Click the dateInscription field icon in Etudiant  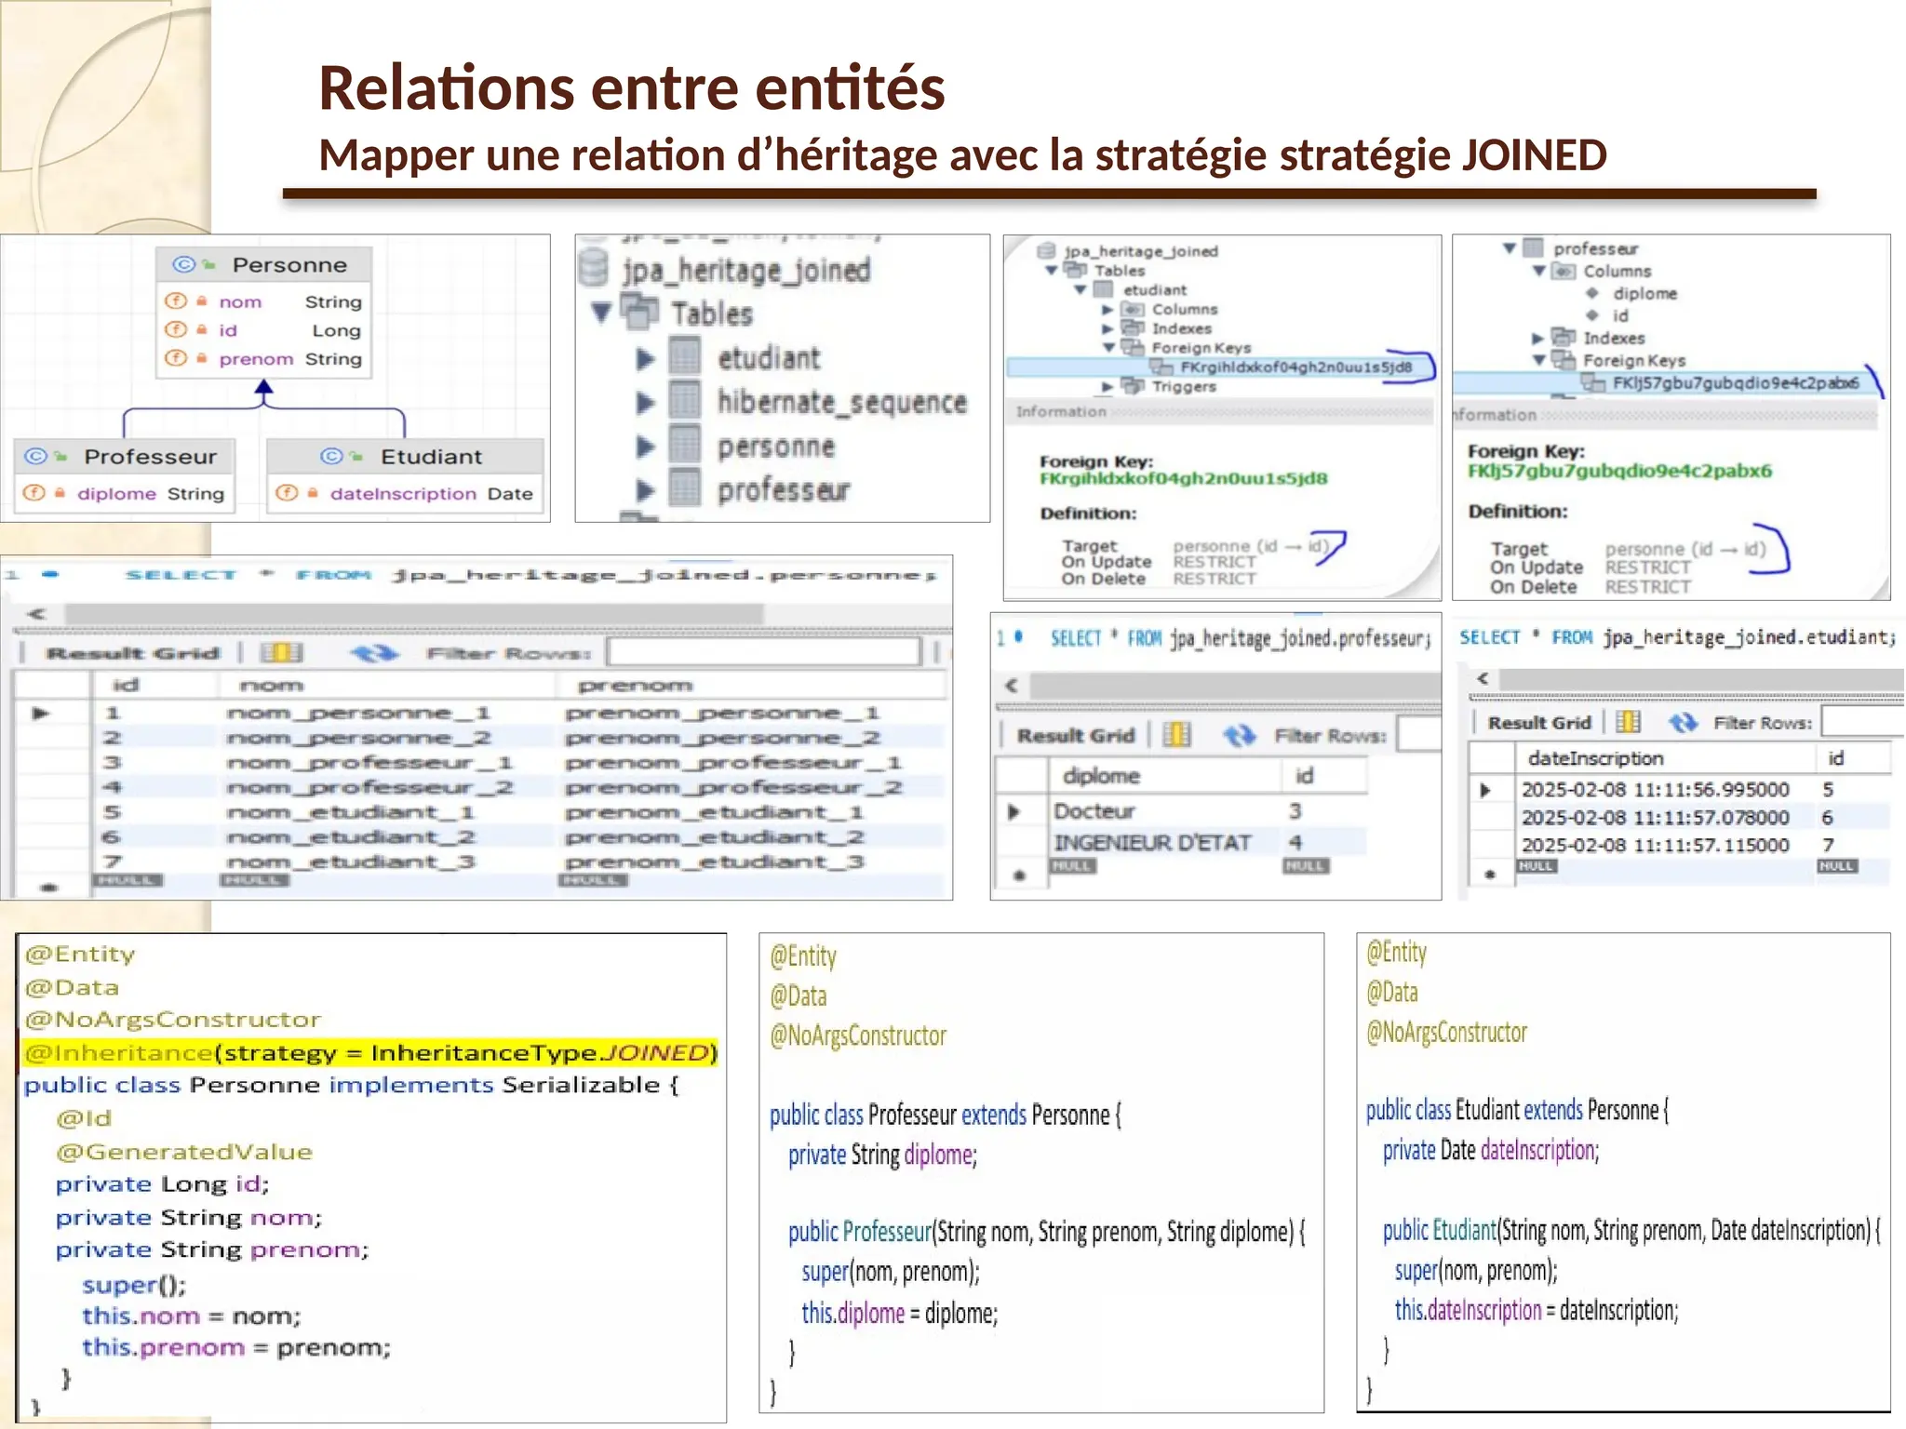287,493
